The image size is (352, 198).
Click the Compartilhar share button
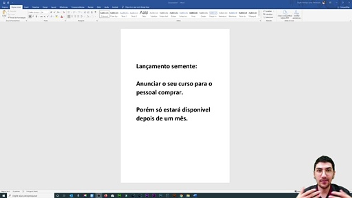pos(344,7)
